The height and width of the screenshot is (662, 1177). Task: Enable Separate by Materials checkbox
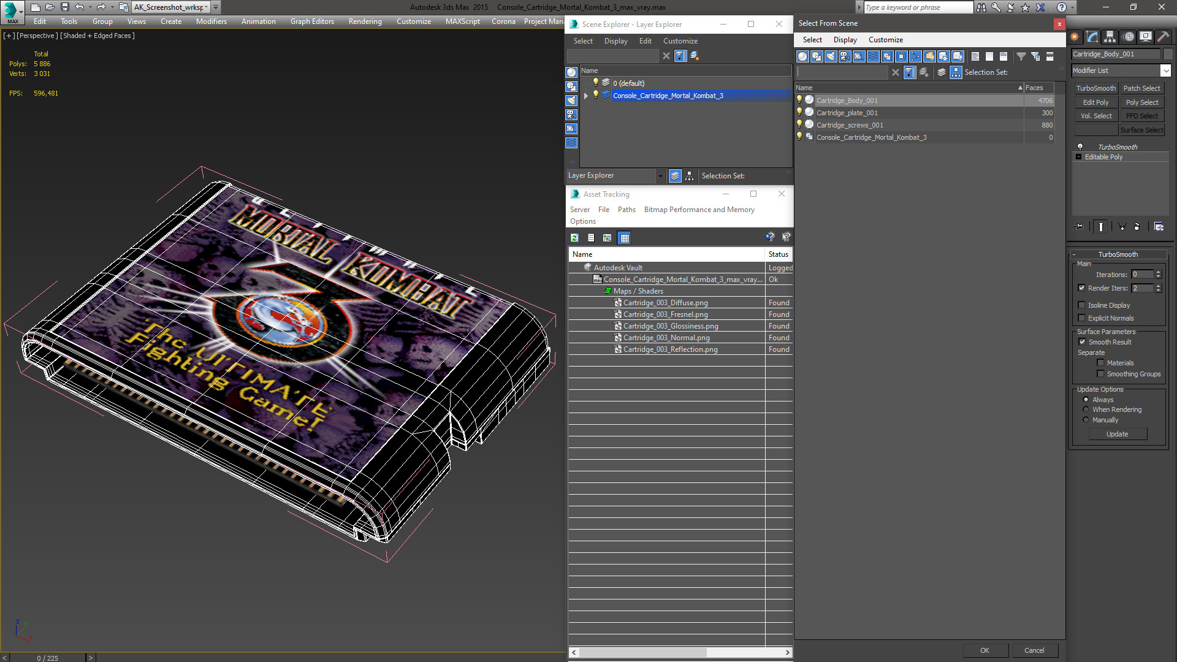point(1100,363)
